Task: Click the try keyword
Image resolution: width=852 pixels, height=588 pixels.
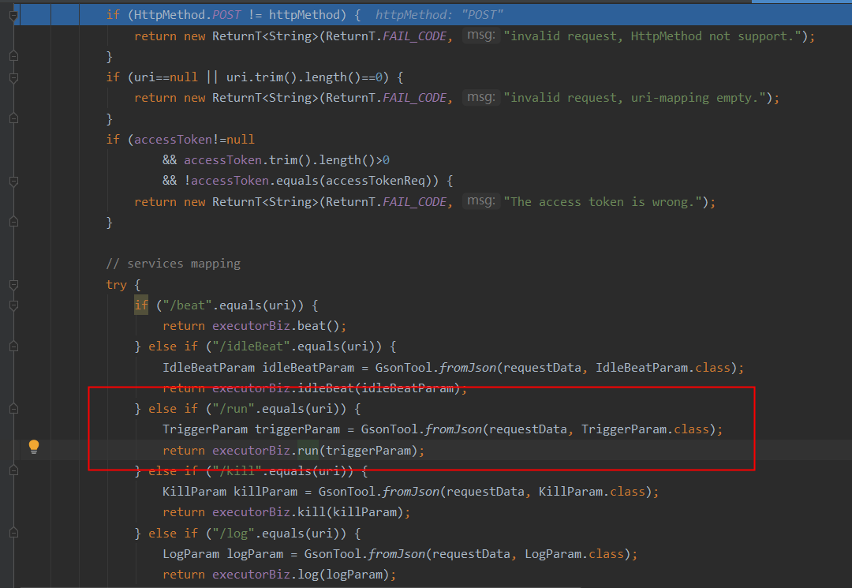Action: tap(116, 285)
